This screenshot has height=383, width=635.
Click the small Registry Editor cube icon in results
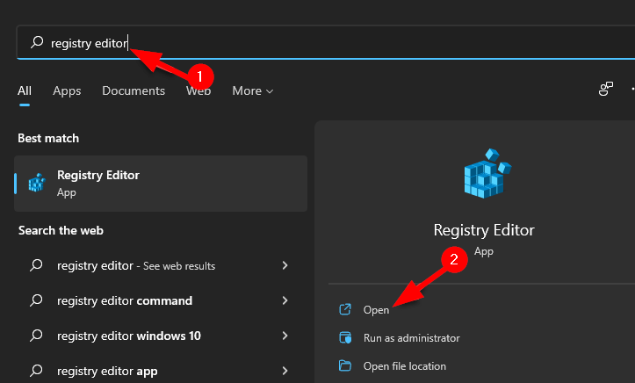[37, 183]
